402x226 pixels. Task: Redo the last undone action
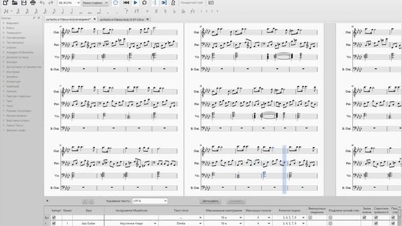pyautogui.click(x=51, y=3)
